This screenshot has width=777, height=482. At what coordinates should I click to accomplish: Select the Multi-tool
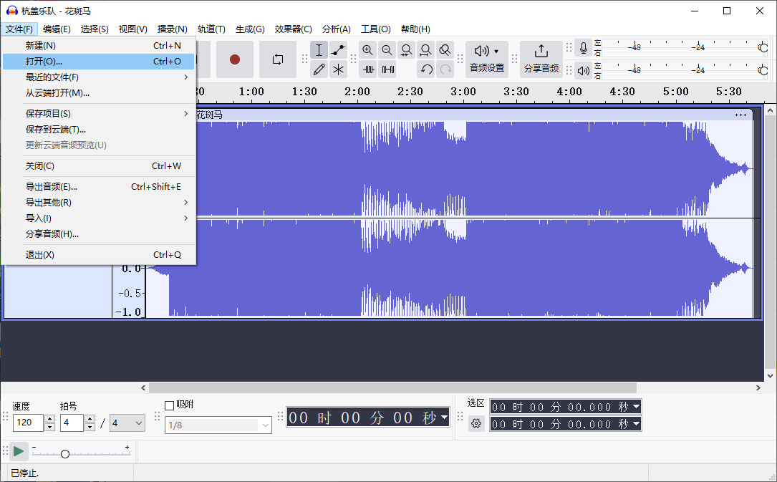(339, 69)
